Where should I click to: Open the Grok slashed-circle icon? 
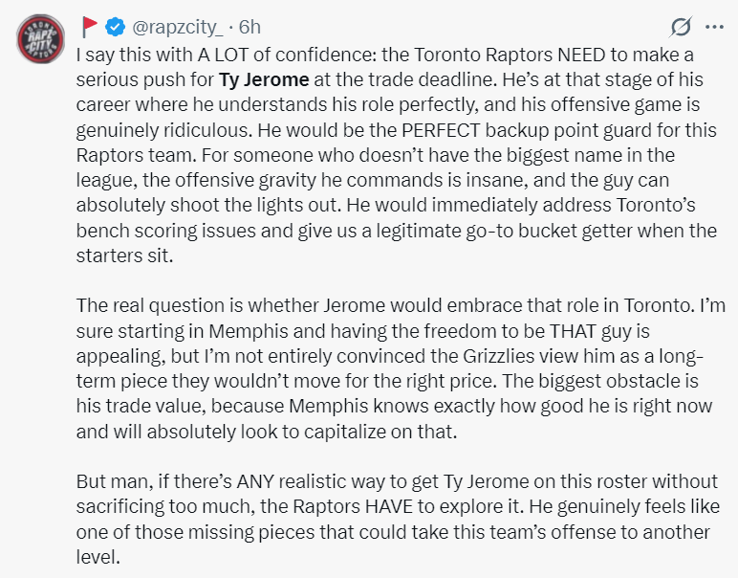[x=681, y=27]
